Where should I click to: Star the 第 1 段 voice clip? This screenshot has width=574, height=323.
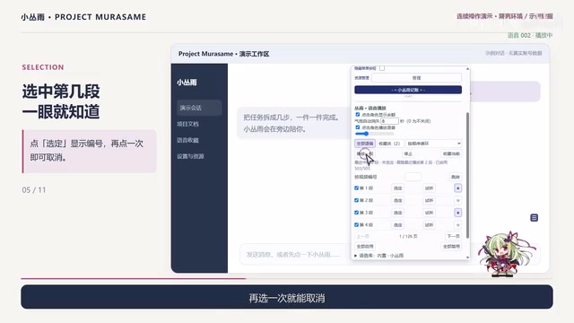(x=457, y=188)
